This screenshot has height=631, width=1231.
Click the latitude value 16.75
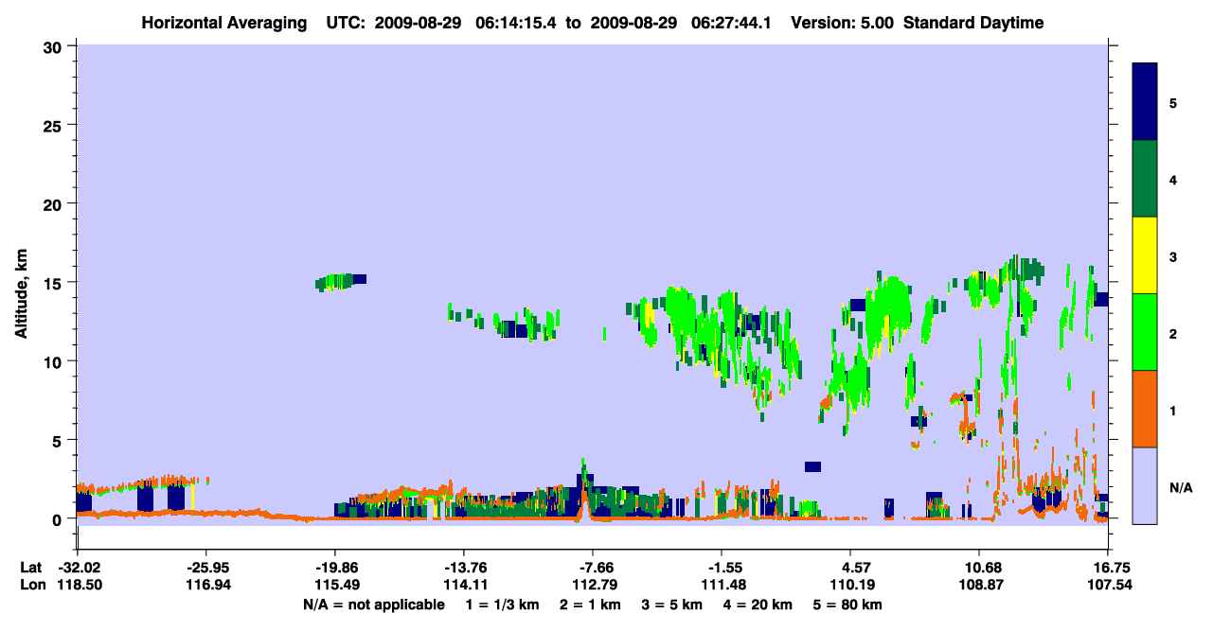(1107, 568)
